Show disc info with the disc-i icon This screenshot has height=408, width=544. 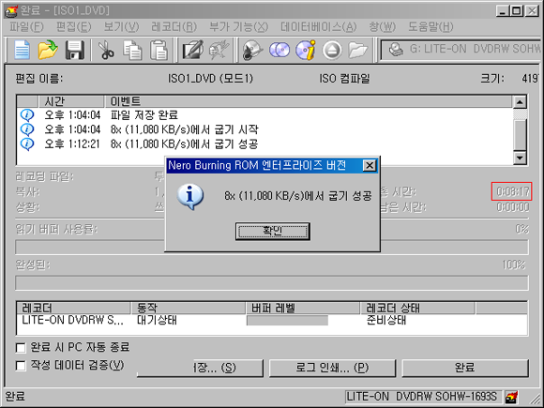tap(306, 50)
